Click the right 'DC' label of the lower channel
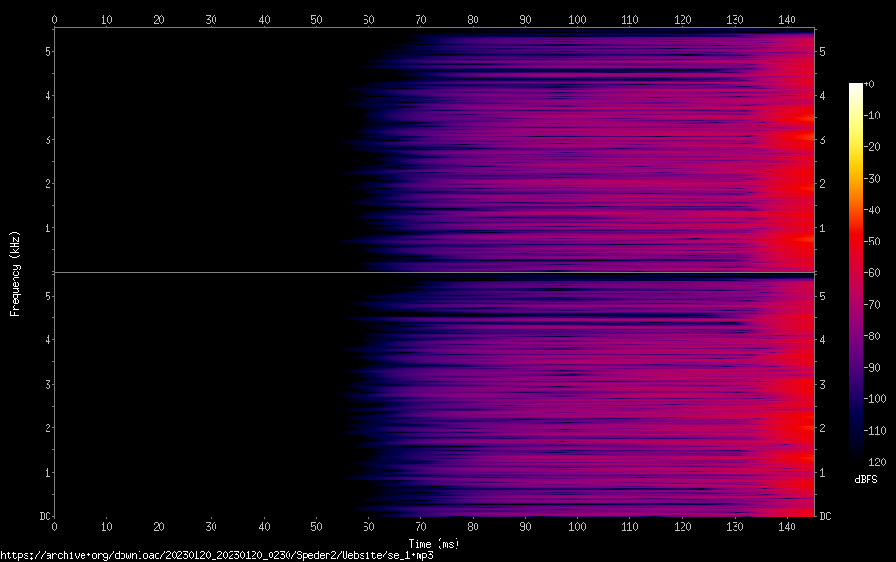896x562 pixels. tap(825, 516)
